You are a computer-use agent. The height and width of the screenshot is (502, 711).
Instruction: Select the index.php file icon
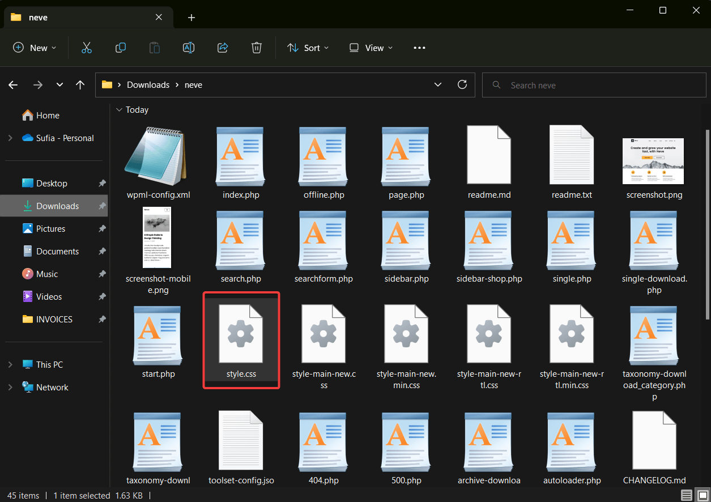(241, 156)
